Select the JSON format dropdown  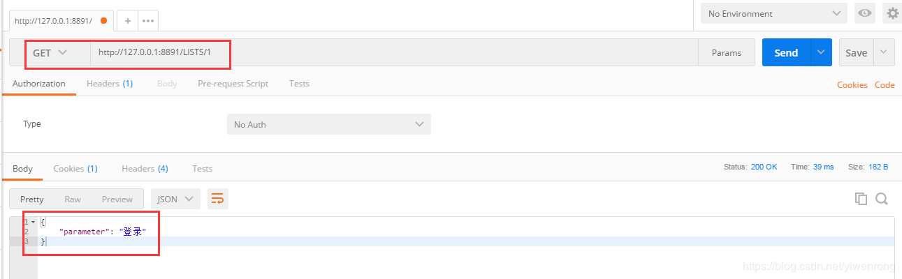click(x=175, y=199)
